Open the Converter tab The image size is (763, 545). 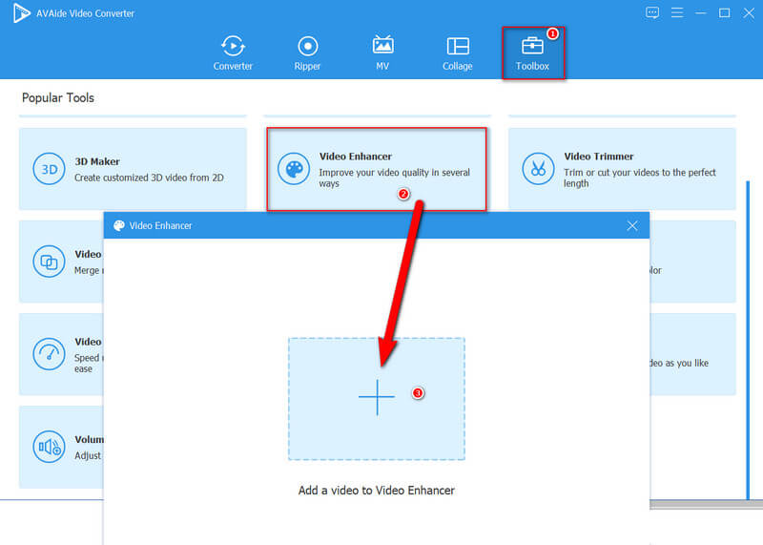pyautogui.click(x=233, y=53)
